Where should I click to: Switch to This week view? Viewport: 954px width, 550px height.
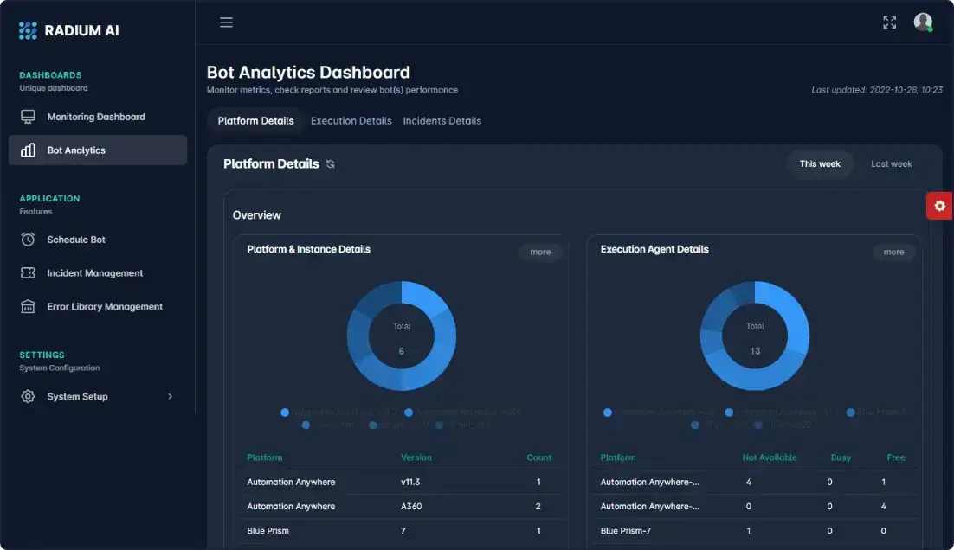point(819,163)
